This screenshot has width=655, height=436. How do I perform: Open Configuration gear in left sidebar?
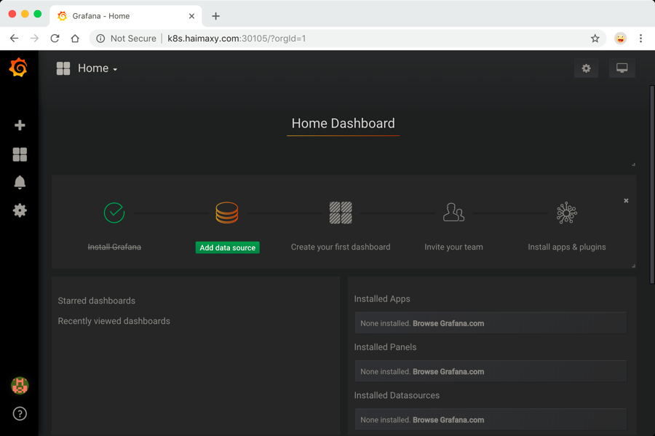(20, 210)
